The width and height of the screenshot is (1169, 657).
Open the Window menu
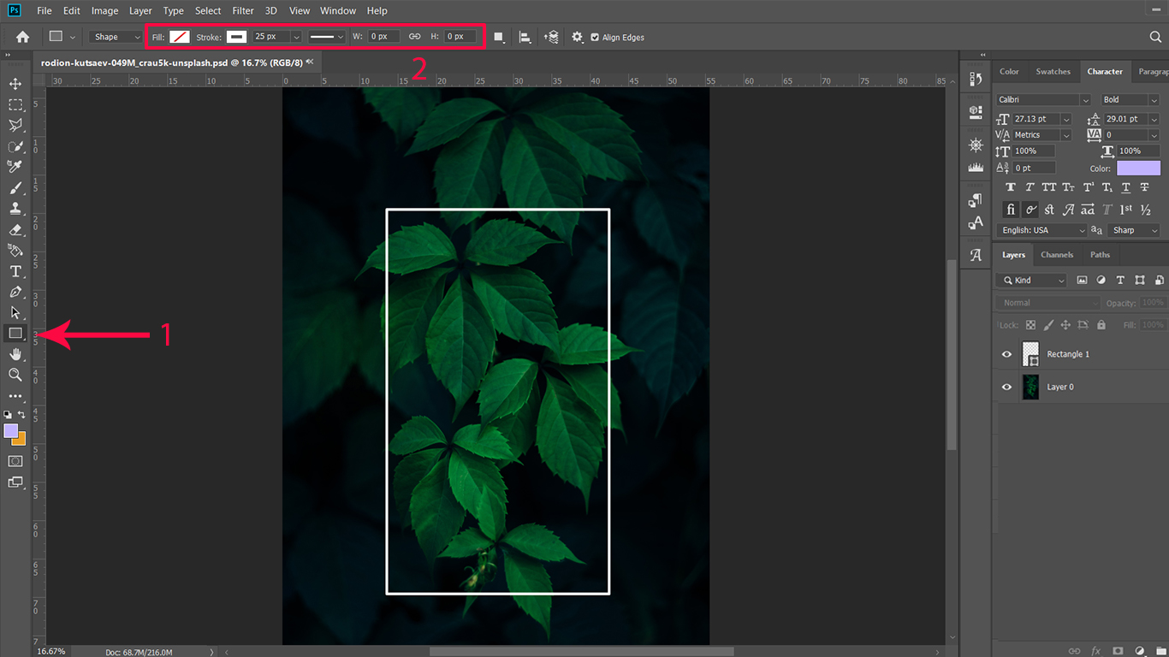point(338,11)
